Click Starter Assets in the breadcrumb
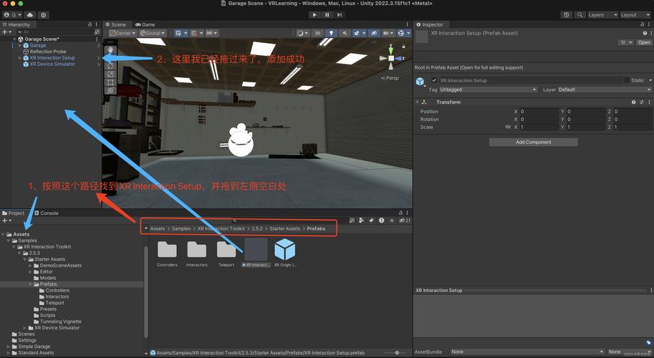 284,228
